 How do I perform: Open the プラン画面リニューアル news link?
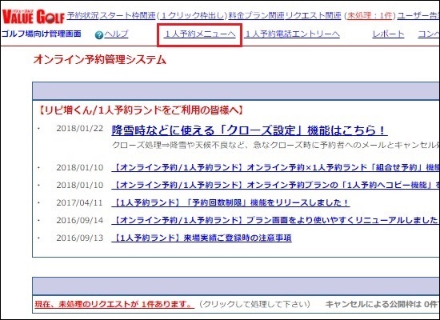[x=275, y=220]
